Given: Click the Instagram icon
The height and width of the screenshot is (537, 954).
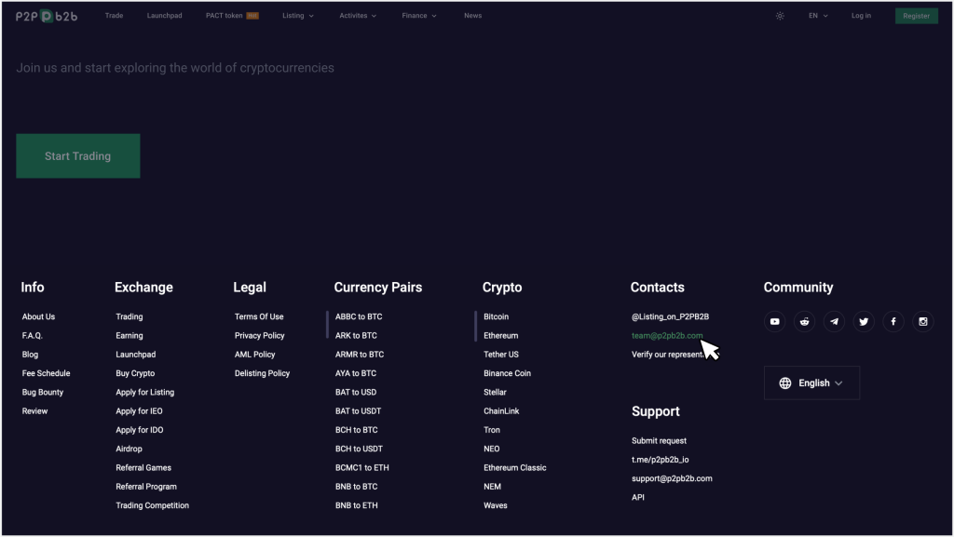Looking at the screenshot, I should [922, 321].
